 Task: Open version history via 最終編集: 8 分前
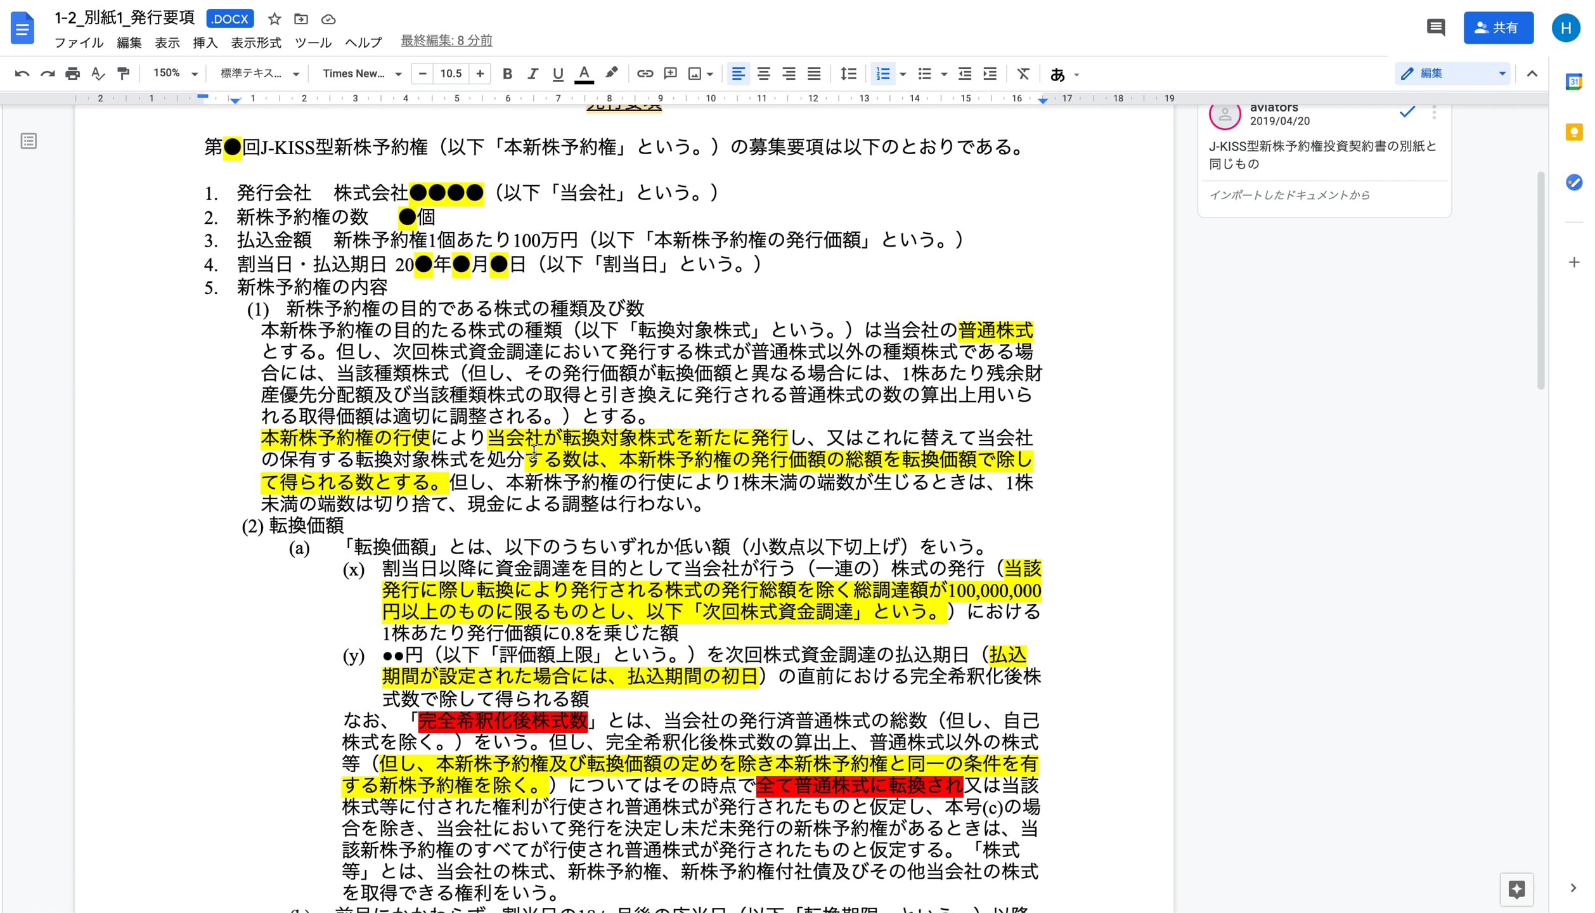pos(447,41)
